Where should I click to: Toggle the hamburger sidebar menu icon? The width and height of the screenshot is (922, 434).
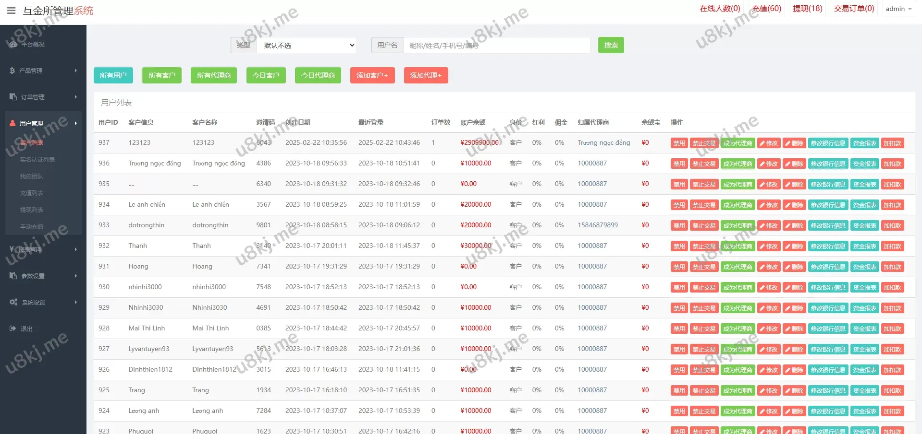11,11
